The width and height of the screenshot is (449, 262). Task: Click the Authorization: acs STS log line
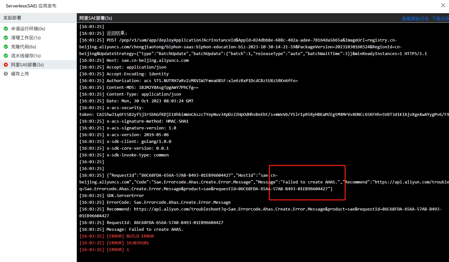click(189, 81)
